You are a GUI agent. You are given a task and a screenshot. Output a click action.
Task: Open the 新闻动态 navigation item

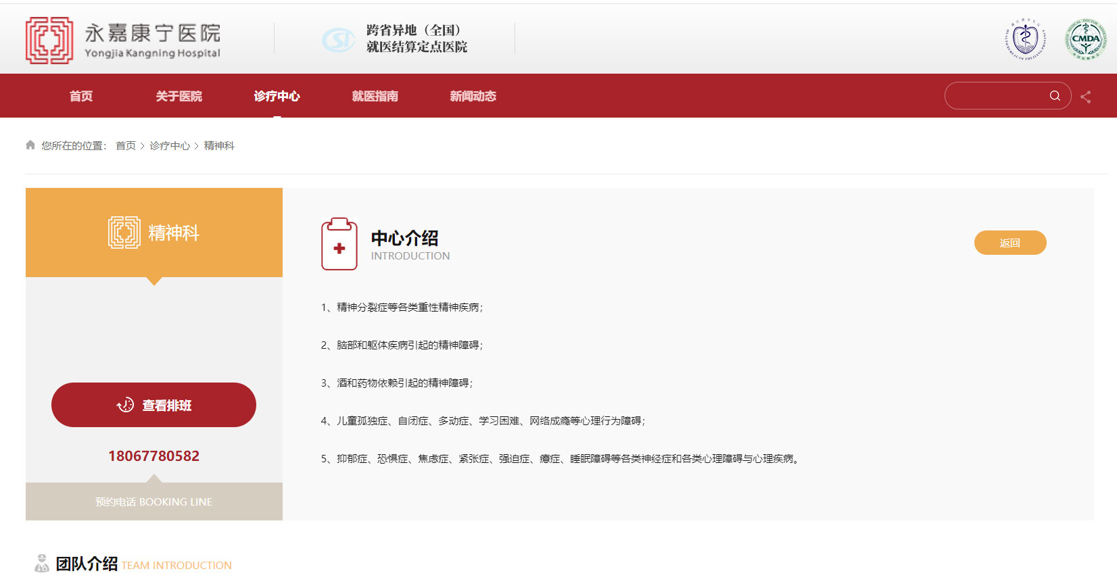(473, 96)
